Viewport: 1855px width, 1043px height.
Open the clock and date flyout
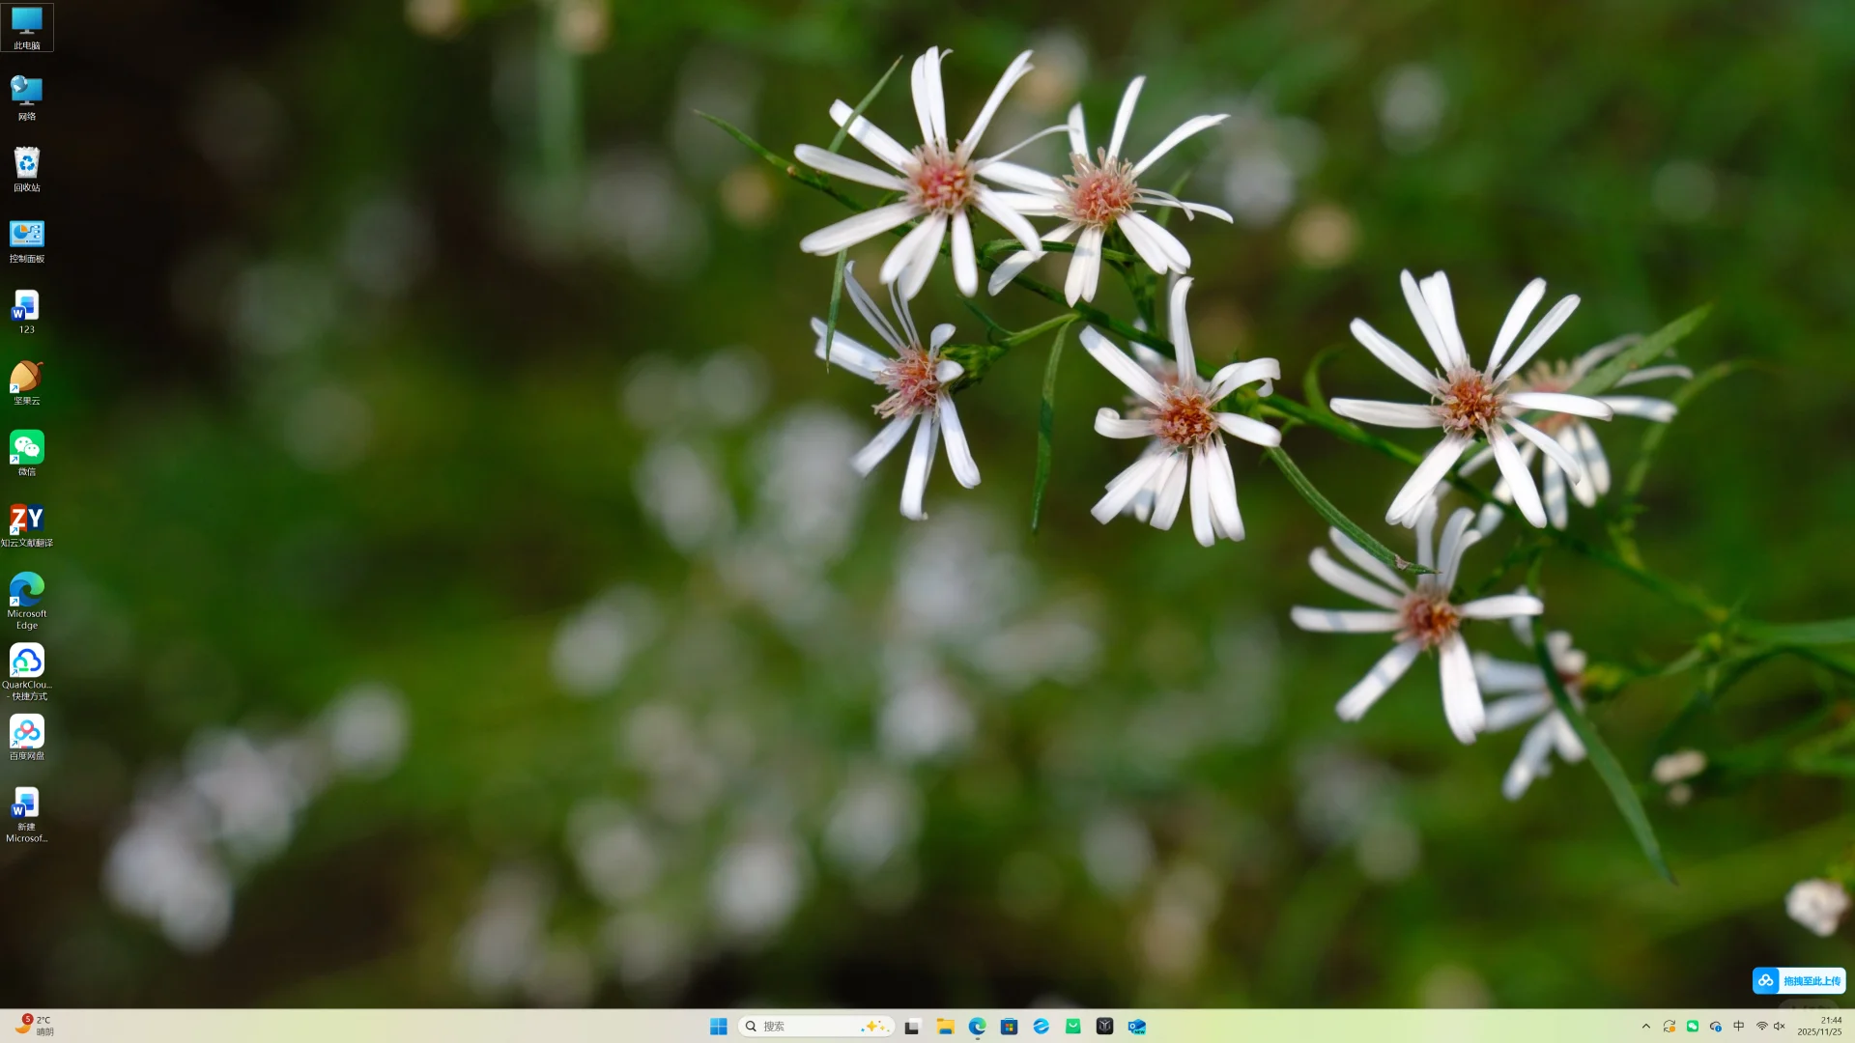tap(1820, 1027)
